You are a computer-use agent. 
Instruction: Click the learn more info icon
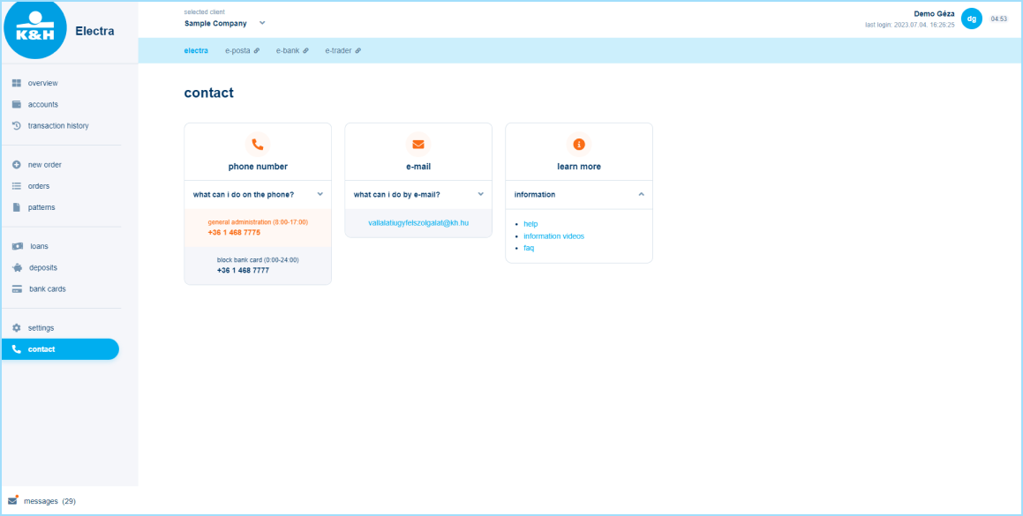pyautogui.click(x=578, y=143)
